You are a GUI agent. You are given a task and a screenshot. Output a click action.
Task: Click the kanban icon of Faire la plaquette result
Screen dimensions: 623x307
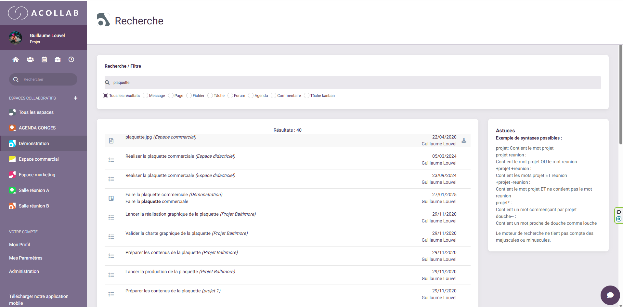pyautogui.click(x=111, y=198)
